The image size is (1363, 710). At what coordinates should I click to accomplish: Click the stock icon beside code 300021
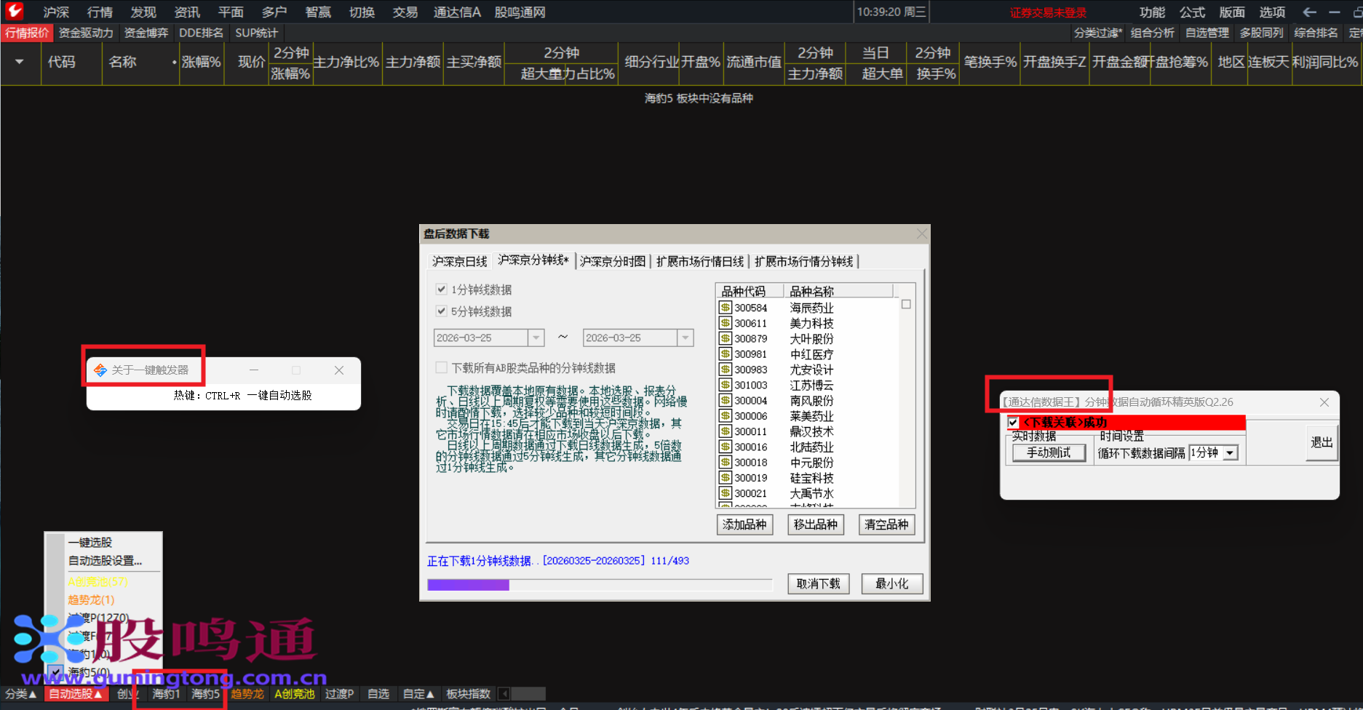coord(726,493)
